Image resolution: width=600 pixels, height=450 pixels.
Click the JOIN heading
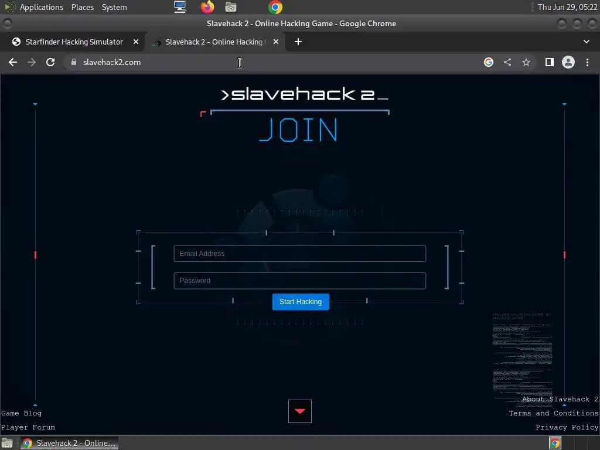tap(298, 130)
